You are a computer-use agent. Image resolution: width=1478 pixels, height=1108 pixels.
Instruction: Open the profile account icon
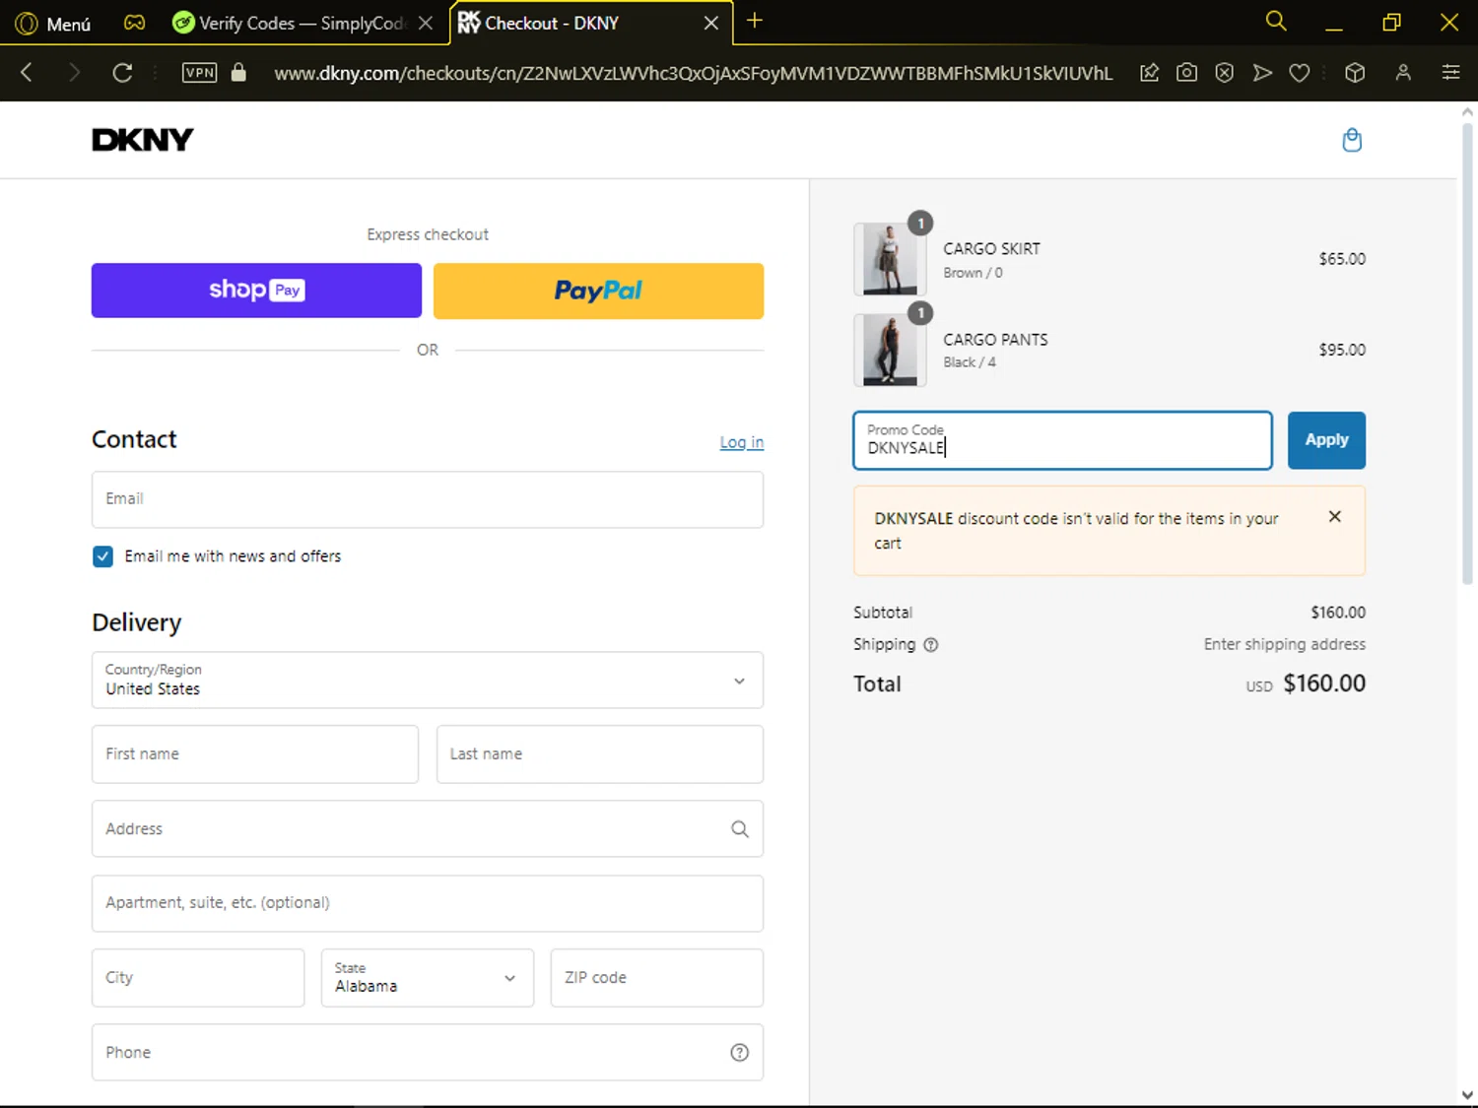[x=1403, y=72]
